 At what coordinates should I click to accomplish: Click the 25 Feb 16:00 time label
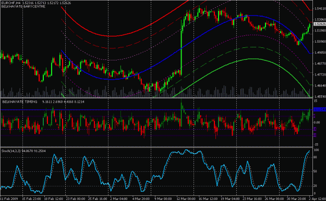coord(98,199)
